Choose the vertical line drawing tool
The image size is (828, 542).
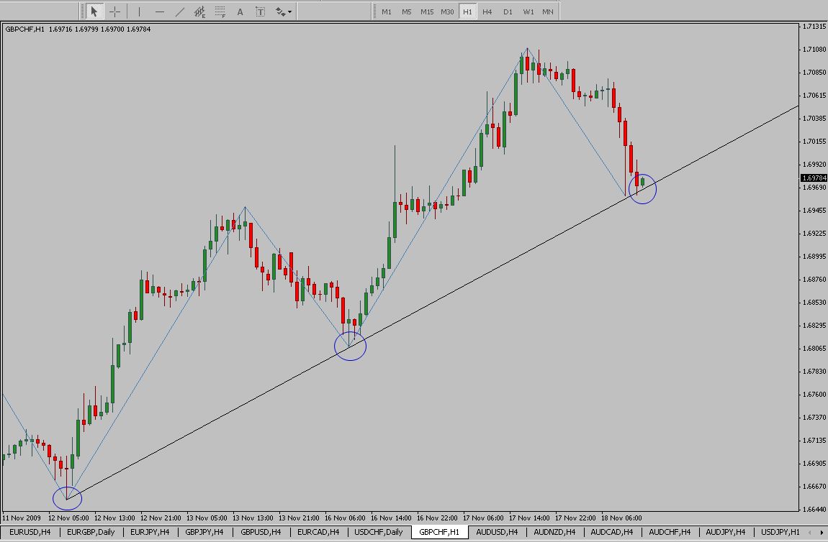pos(139,12)
